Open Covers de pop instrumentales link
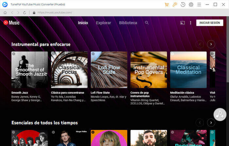 (x=140, y=94)
